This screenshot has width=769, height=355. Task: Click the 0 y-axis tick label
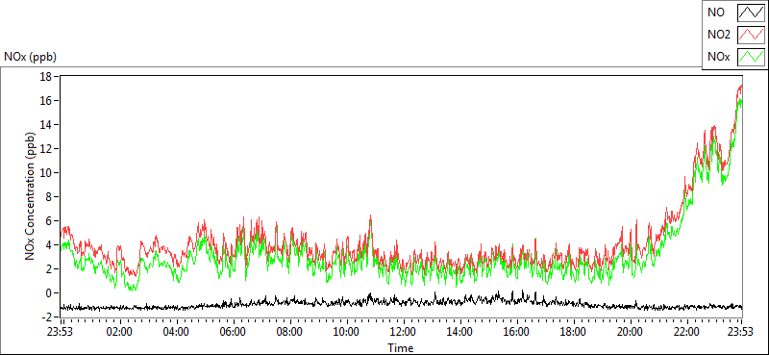click(50, 292)
